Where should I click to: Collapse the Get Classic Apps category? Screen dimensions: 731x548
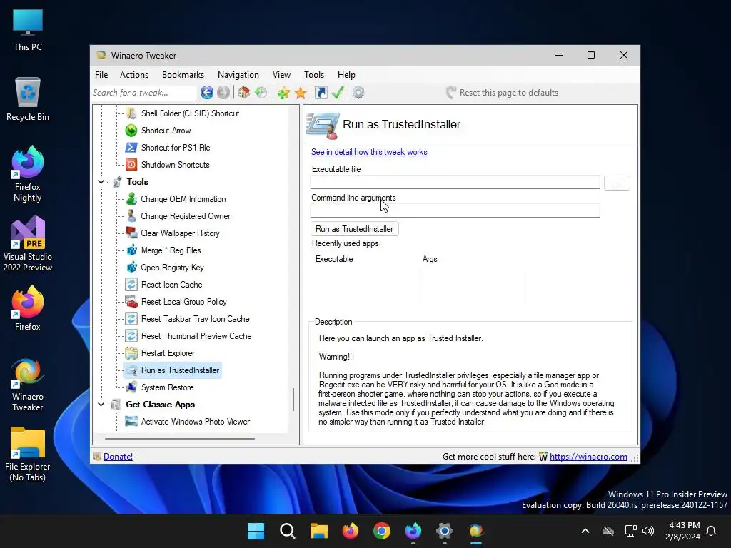[x=101, y=405]
